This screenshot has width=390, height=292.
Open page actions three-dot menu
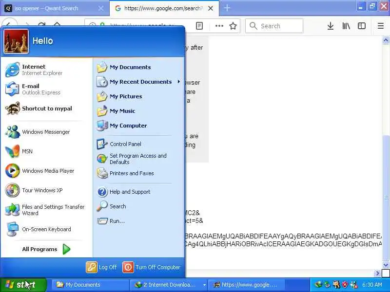(219, 26)
